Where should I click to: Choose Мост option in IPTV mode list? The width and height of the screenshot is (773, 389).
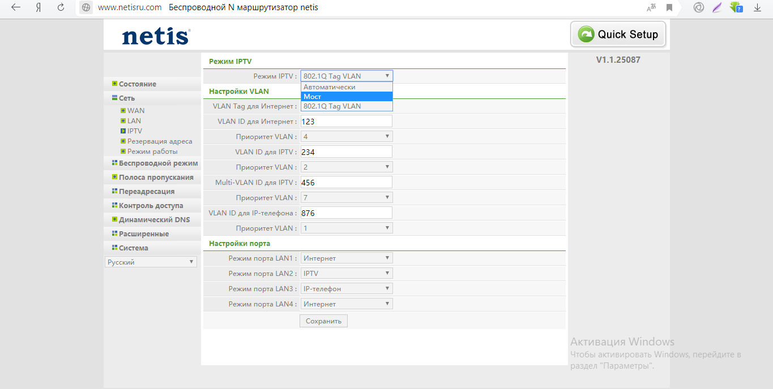[347, 96]
